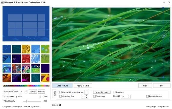This screenshot has width=172, height=109.
Task: Click the Number of rows input field
Action: (22, 91)
